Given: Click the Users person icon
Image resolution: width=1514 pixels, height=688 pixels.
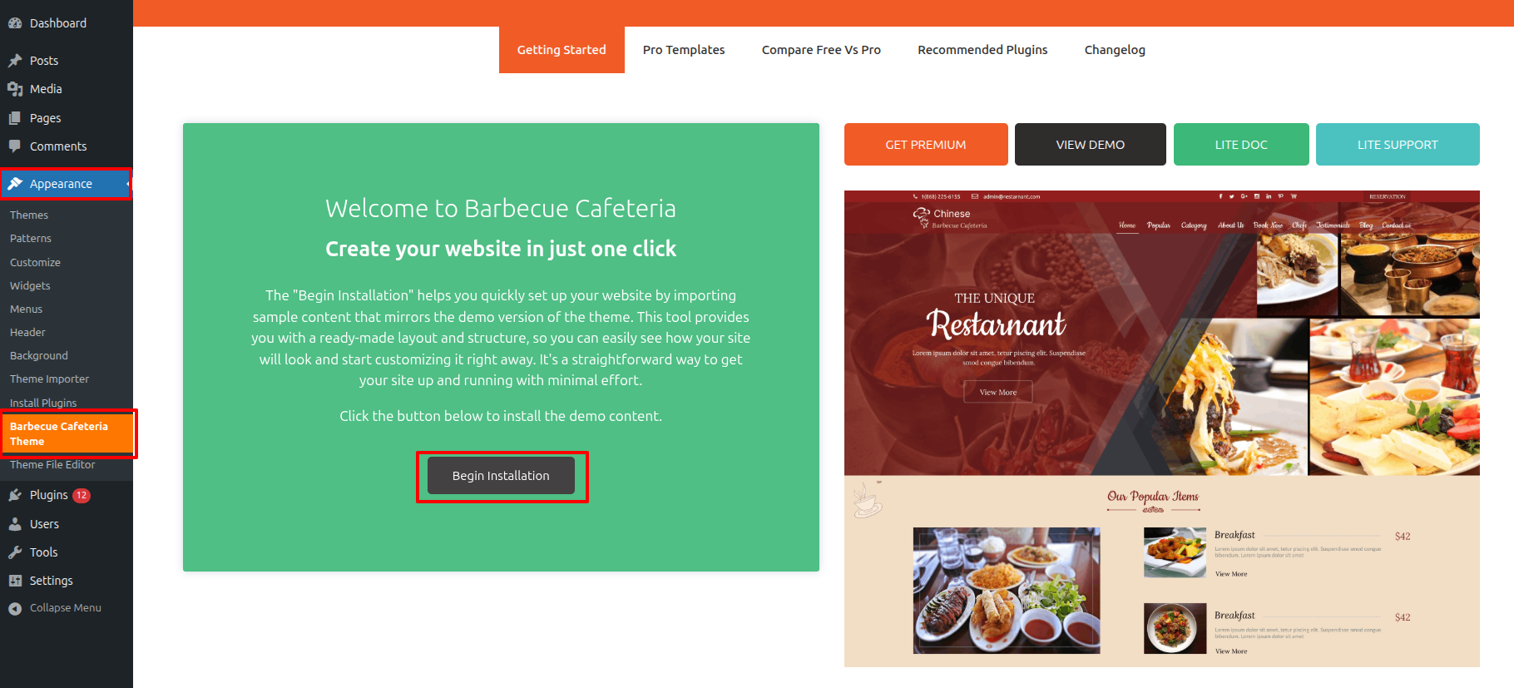Looking at the screenshot, I should 15,524.
